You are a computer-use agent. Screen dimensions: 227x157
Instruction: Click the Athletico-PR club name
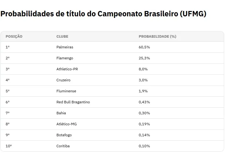click(67, 69)
